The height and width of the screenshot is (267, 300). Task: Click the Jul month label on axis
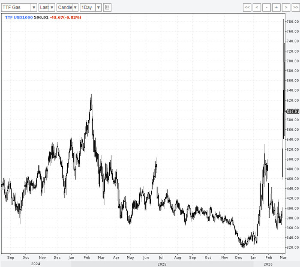point(162,258)
